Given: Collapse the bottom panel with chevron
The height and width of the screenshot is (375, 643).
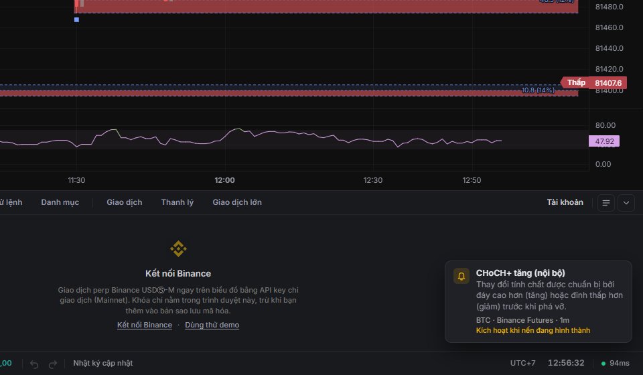Looking at the screenshot, I should [626, 203].
